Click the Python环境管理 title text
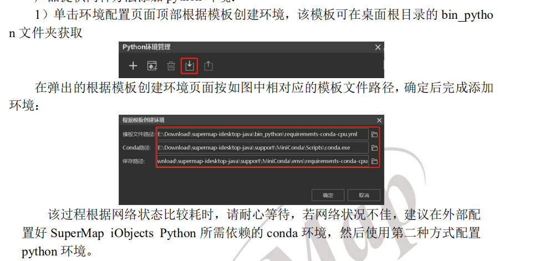Screen dimensions: 534x261 point(146,47)
